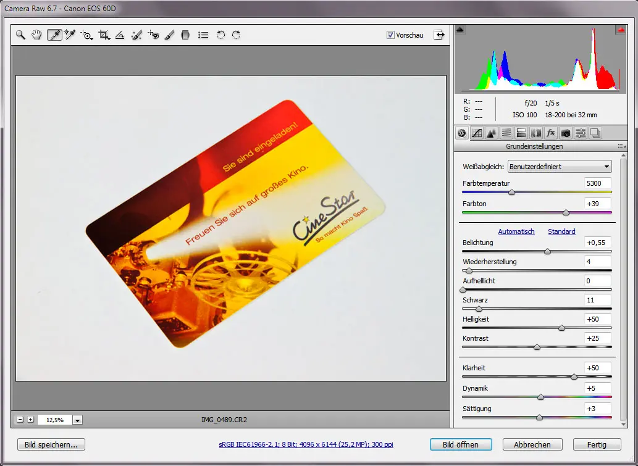The height and width of the screenshot is (466, 638).
Task: Select the Graduated Filter tool
Action: 185,35
